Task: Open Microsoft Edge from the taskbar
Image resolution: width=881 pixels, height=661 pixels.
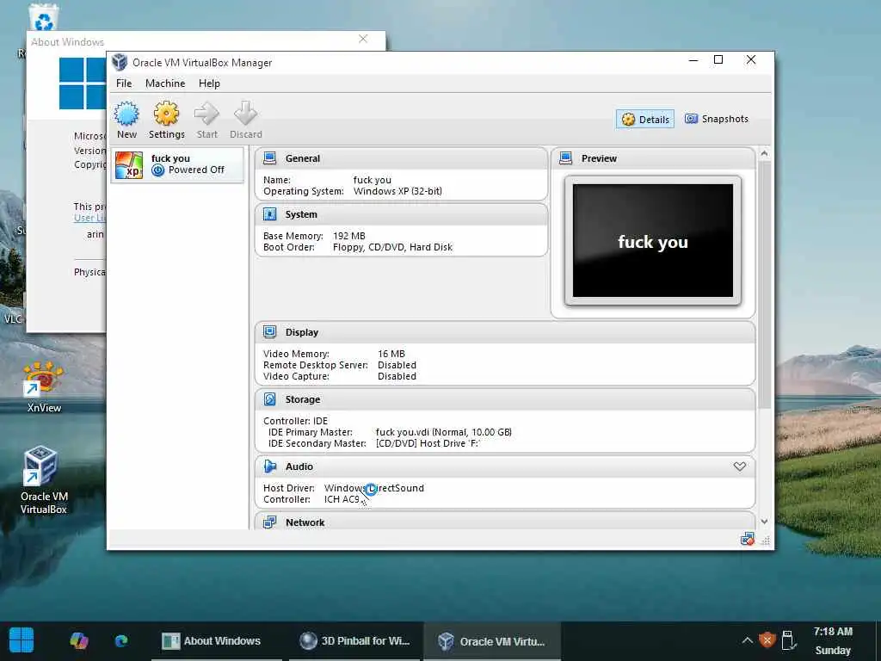Action: pos(120,640)
